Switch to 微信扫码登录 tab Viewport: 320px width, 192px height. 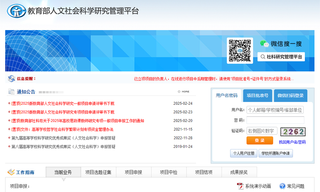click(x=290, y=96)
